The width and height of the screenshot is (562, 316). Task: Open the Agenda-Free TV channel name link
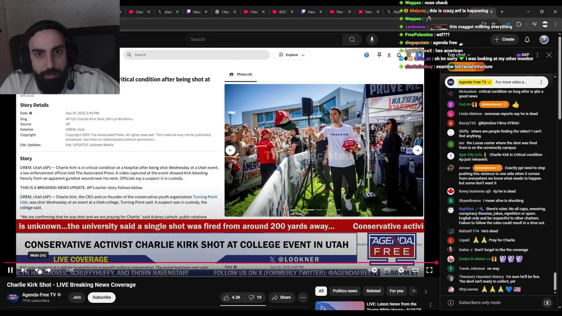pyautogui.click(x=39, y=295)
